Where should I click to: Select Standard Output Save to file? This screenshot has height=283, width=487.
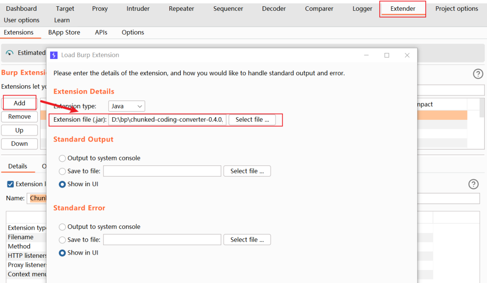click(62, 171)
